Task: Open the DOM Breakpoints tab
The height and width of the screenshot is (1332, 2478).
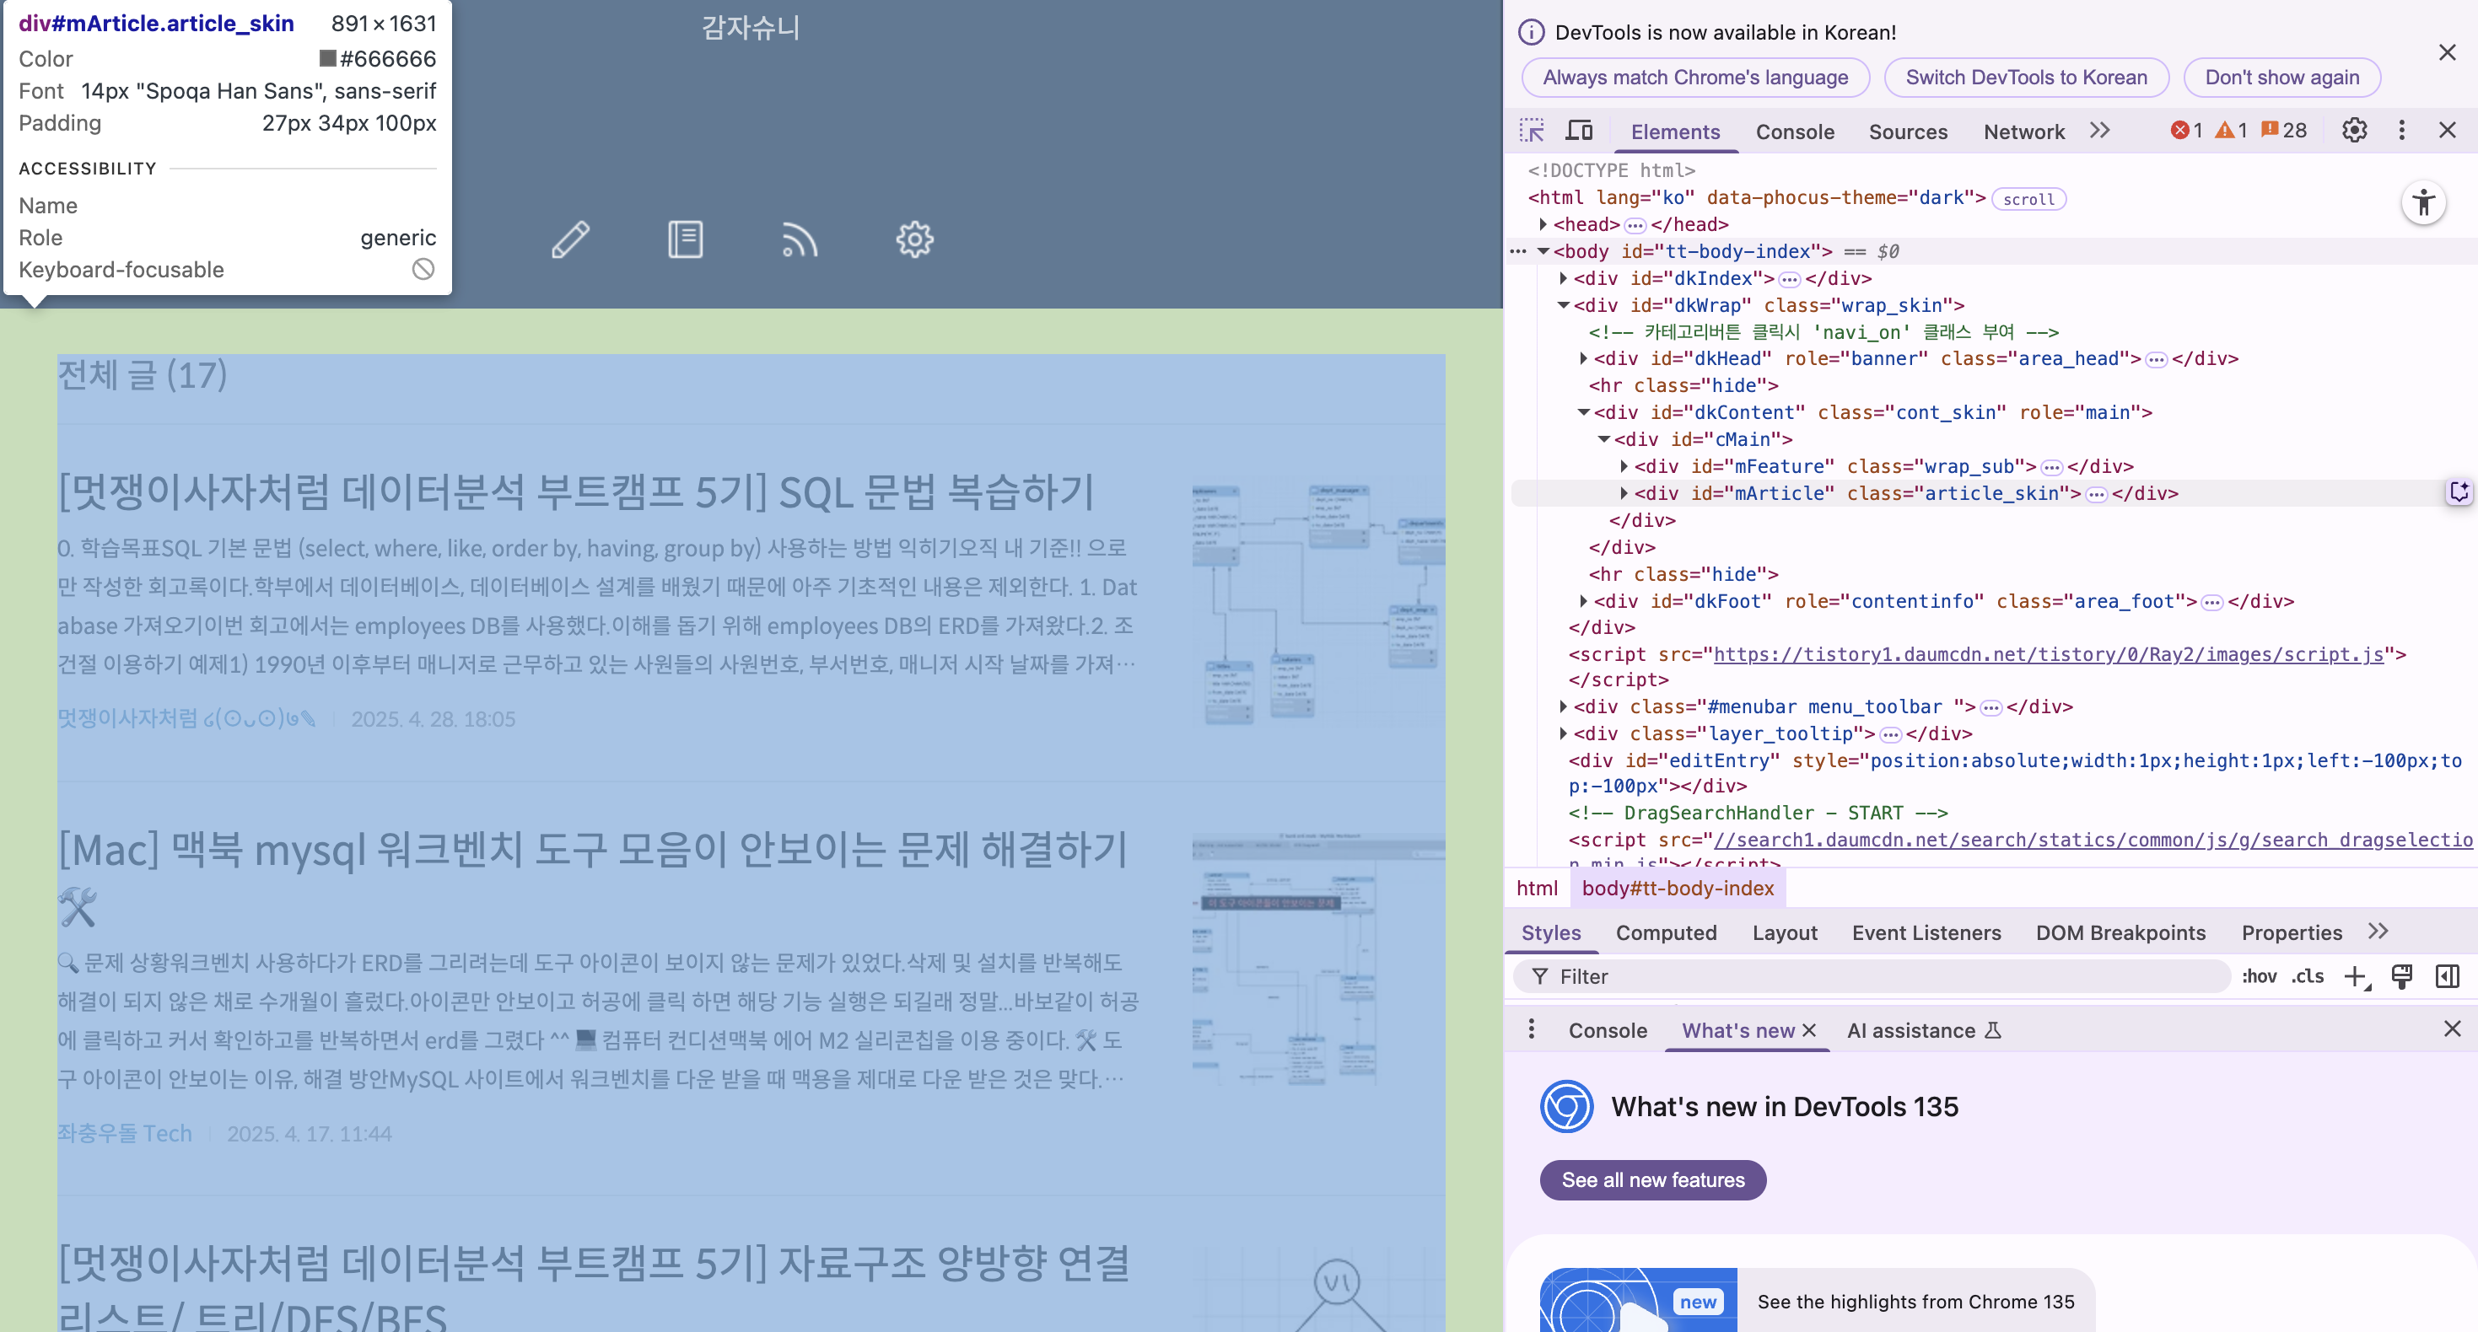Action: [x=2120, y=933]
